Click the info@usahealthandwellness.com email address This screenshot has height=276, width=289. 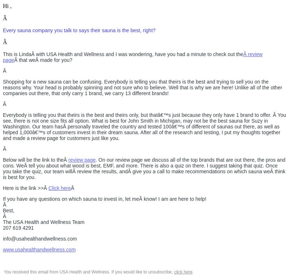pyautogui.click(x=40, y=239)
